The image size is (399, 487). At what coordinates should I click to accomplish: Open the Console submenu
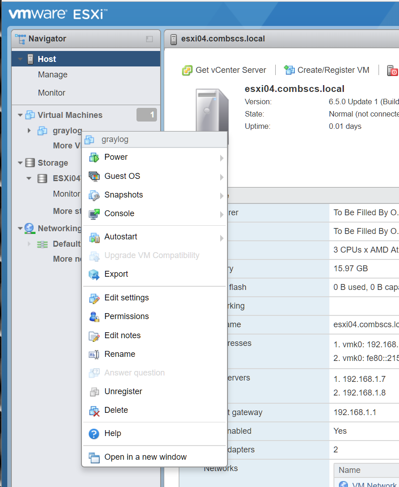click(155, 213)
